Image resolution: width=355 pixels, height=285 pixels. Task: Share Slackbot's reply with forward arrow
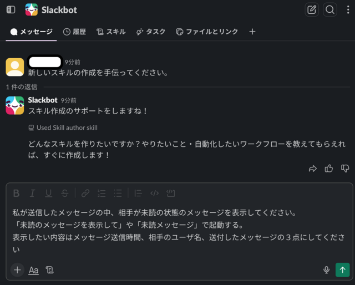(313, 169)
